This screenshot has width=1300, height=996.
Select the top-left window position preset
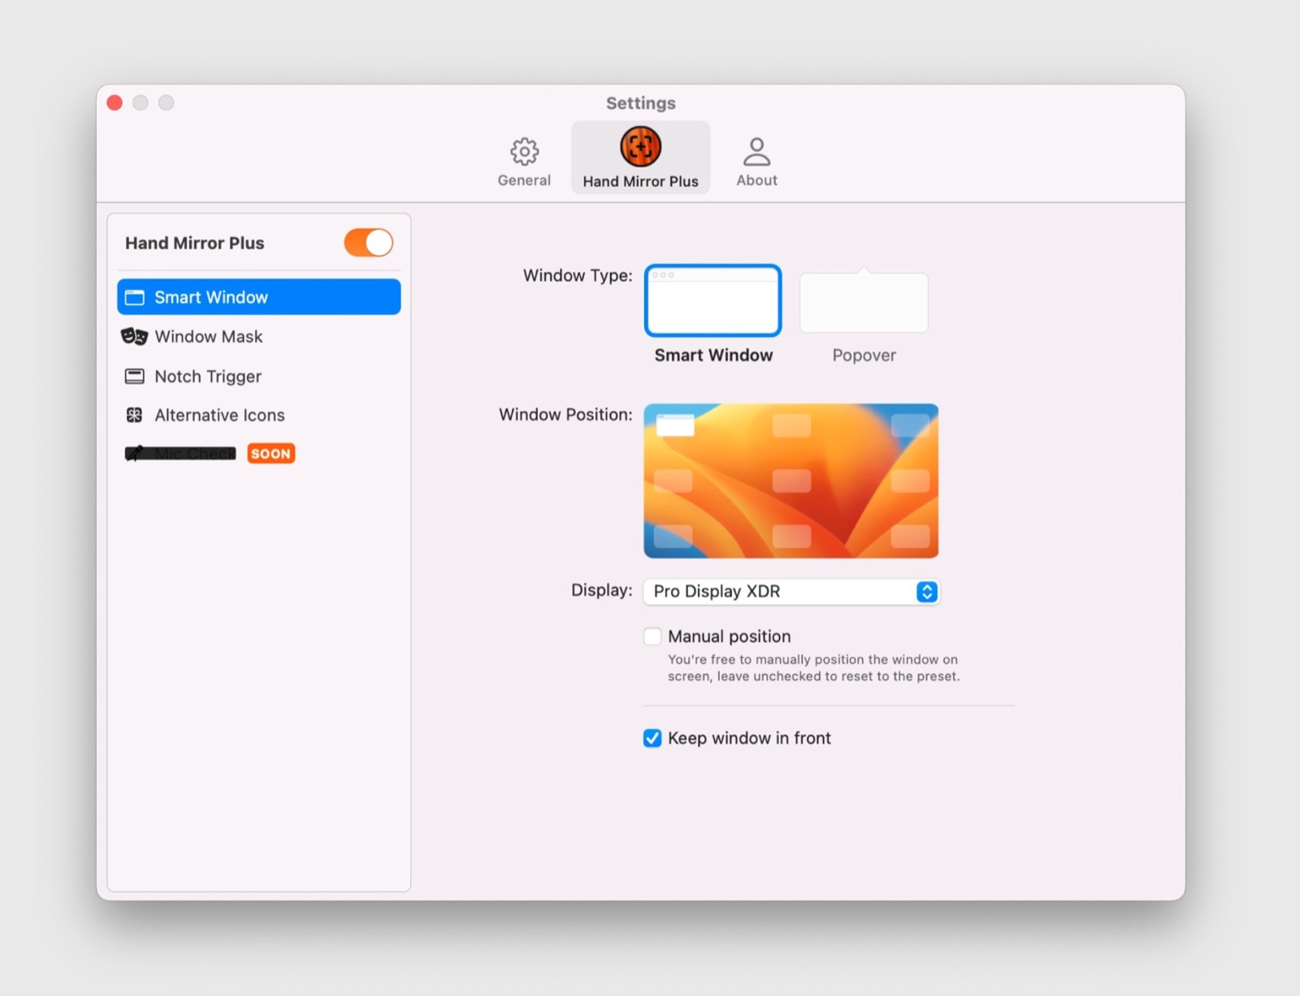point(674,425)
